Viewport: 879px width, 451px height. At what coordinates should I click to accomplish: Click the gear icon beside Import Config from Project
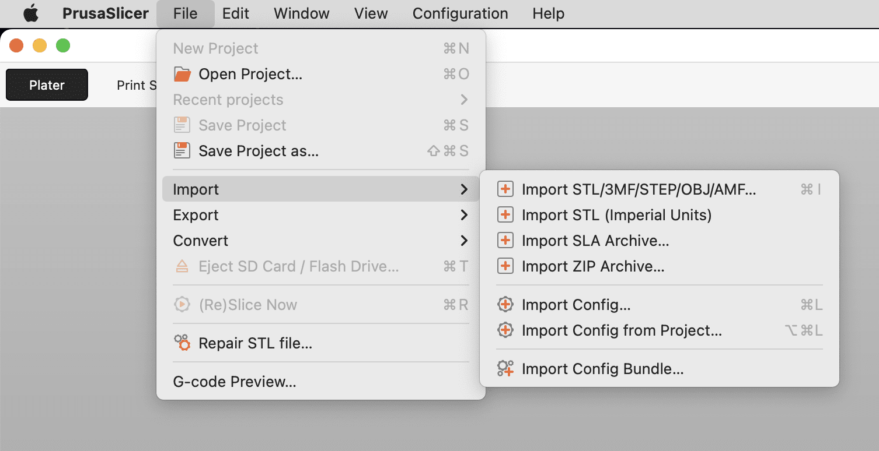point(505,330)
